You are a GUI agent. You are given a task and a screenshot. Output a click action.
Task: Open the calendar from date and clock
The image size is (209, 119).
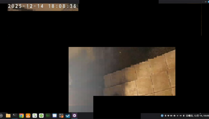[197, 116]
